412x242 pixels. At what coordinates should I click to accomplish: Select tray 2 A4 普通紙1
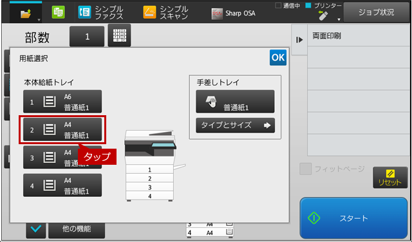coord(62,129)
